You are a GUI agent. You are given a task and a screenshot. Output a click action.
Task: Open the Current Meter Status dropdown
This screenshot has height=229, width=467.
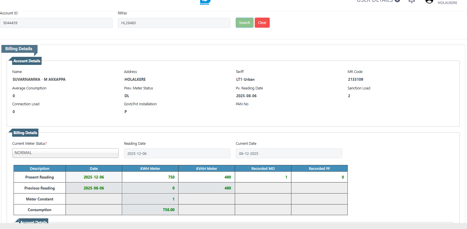pyautogui.click(x=65, y=153)
